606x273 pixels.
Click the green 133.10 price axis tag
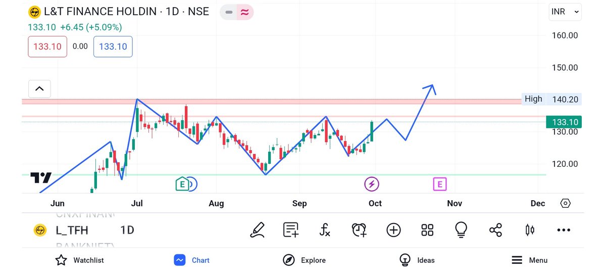(564, 122)
